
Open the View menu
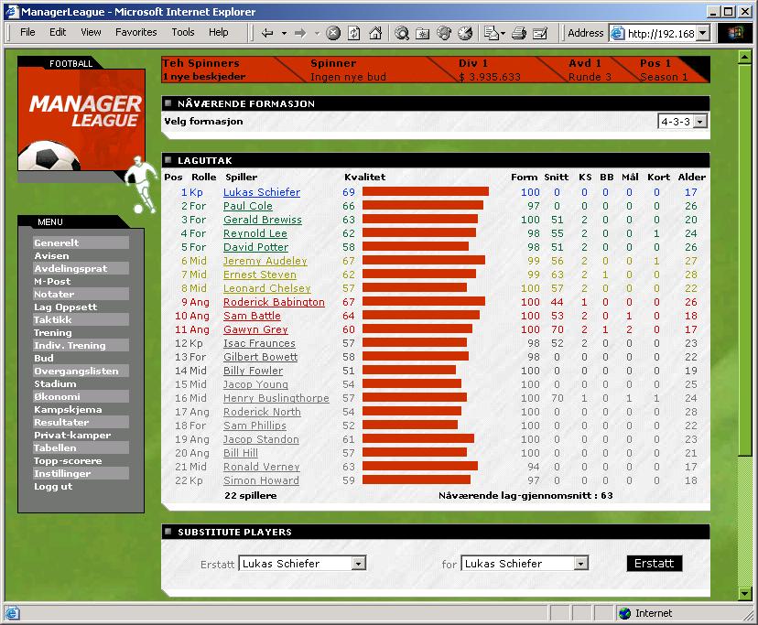tap(91, 32)
